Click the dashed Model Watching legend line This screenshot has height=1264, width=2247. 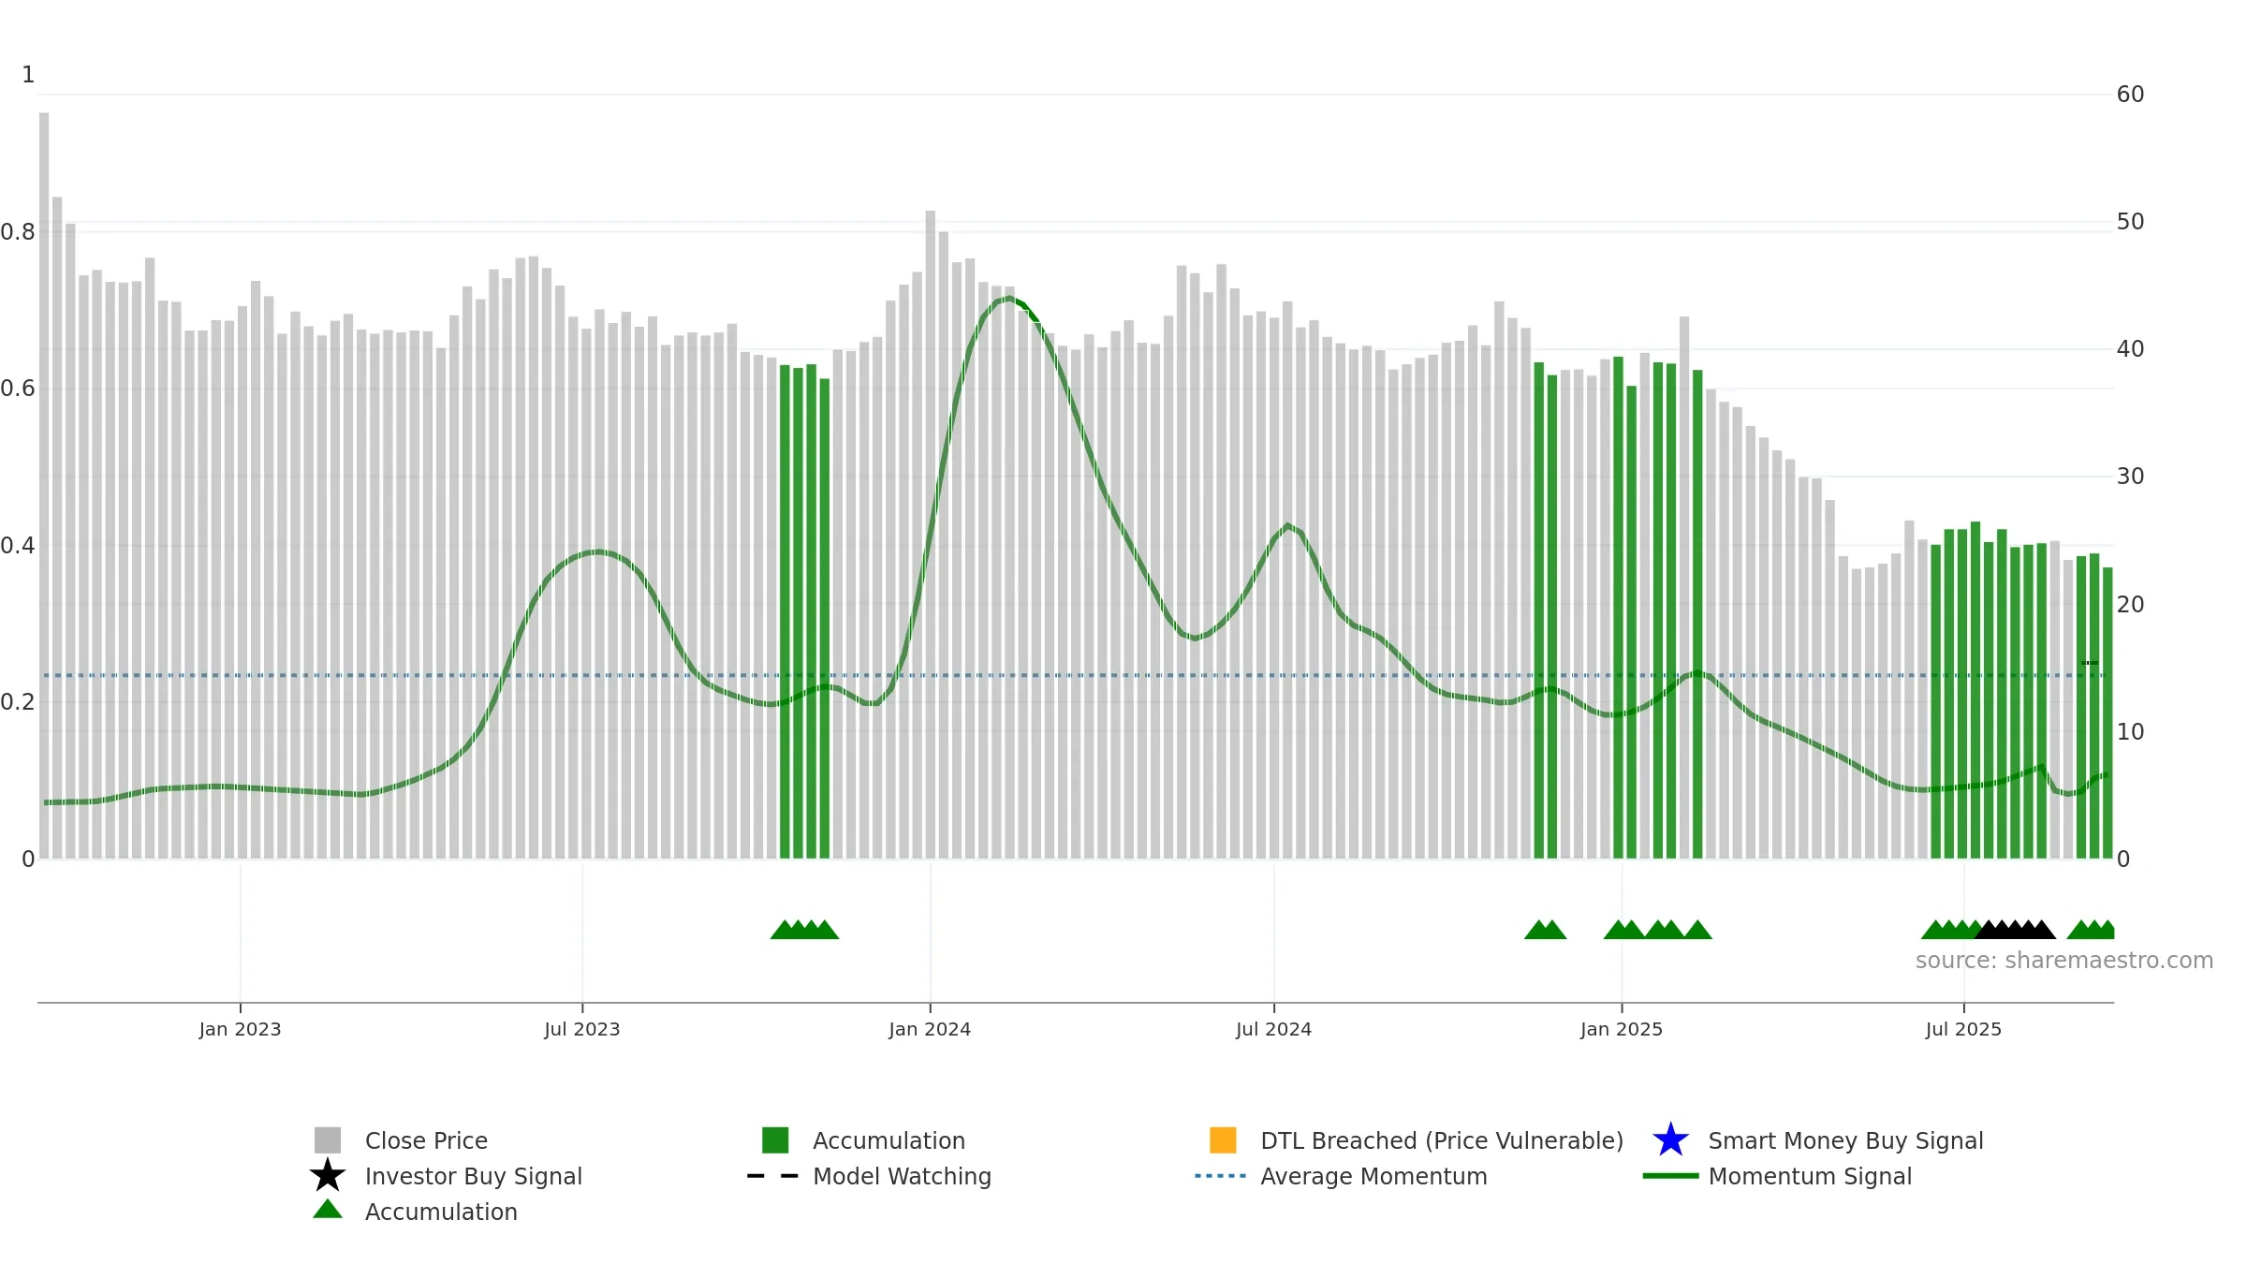773,1176
